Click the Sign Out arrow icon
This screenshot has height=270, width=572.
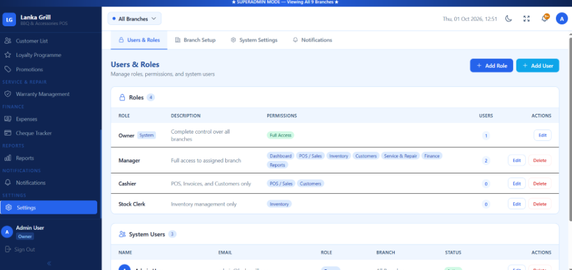(x=8, y=250)
